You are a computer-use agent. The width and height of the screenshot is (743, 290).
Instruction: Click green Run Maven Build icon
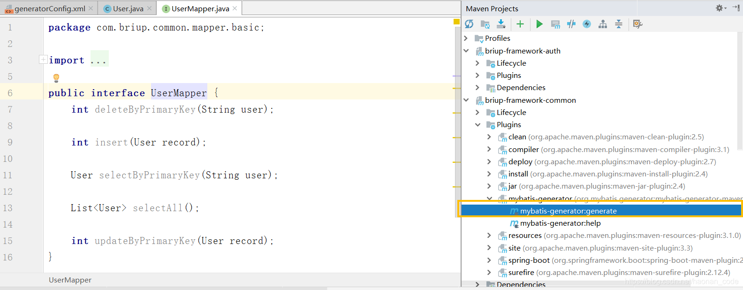coord(539,24)
